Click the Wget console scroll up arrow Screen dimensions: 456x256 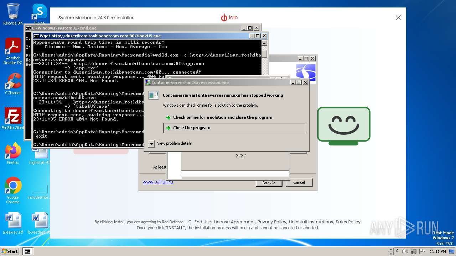pyautogui.click(x=264, y=43)
